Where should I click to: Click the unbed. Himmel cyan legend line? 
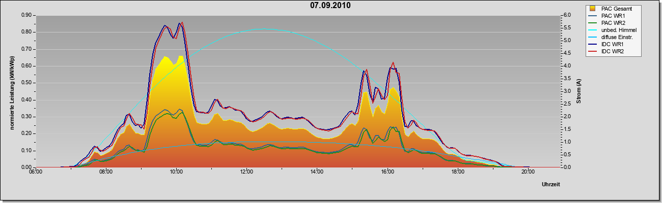pyautogui.click(x=593, y=30)
